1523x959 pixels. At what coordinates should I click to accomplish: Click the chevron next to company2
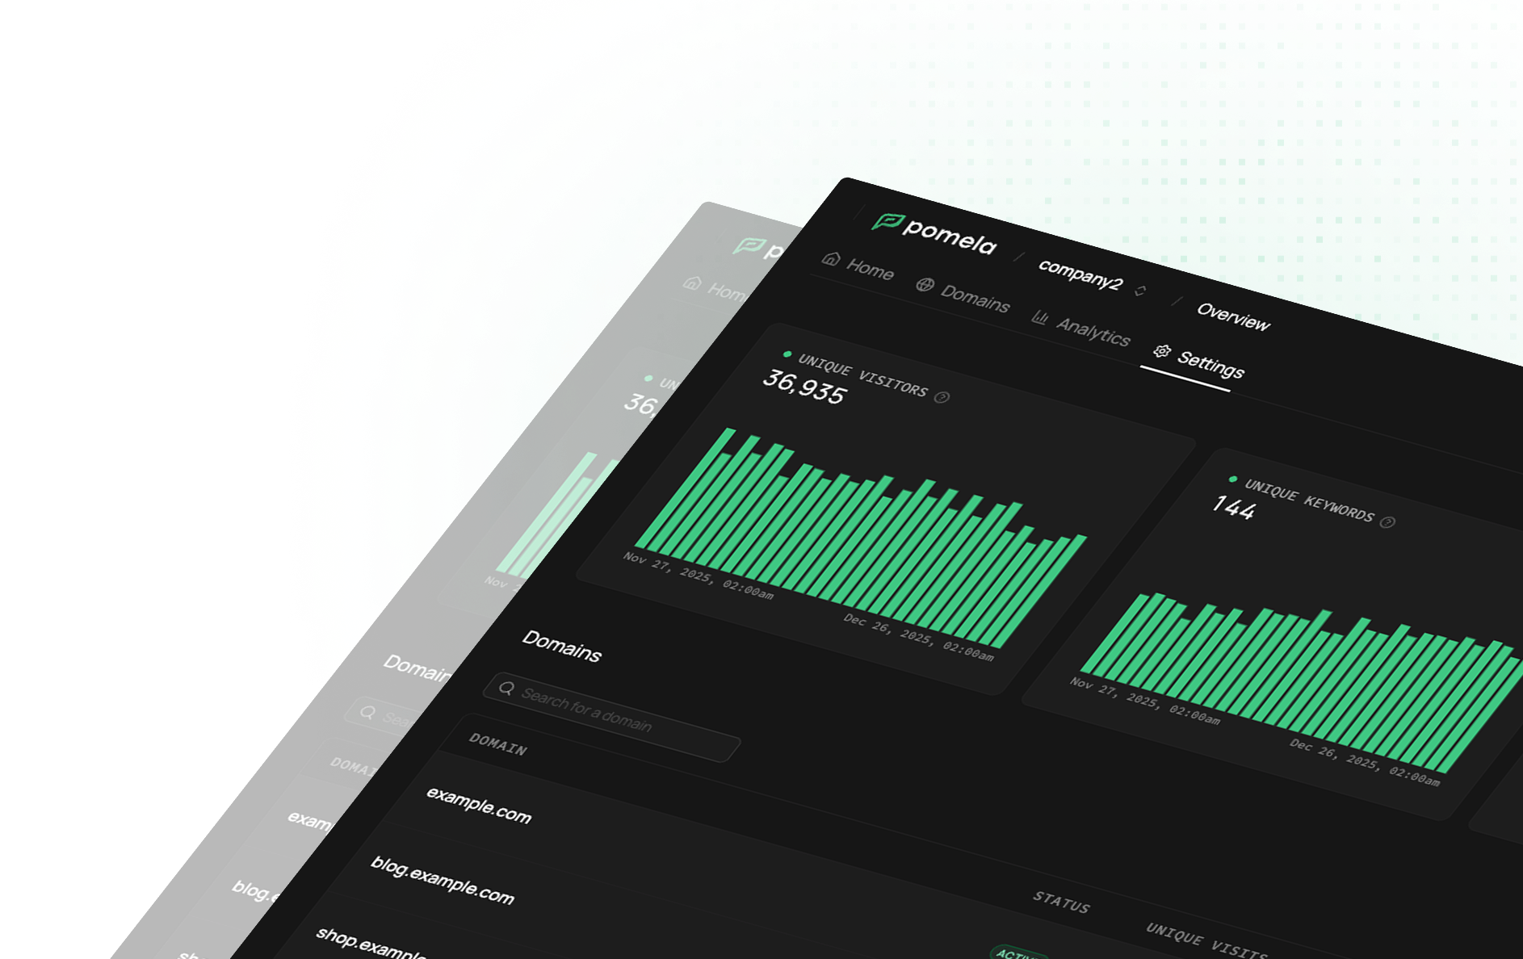tap(1140, 291)
